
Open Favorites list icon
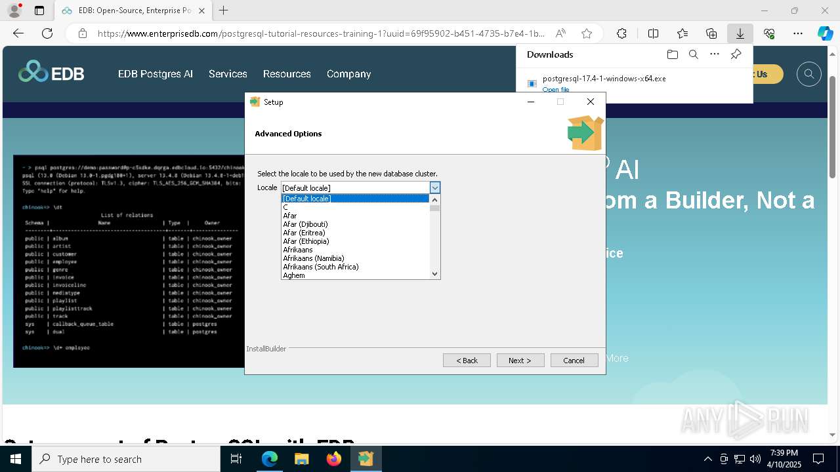(x=682, y=33)
